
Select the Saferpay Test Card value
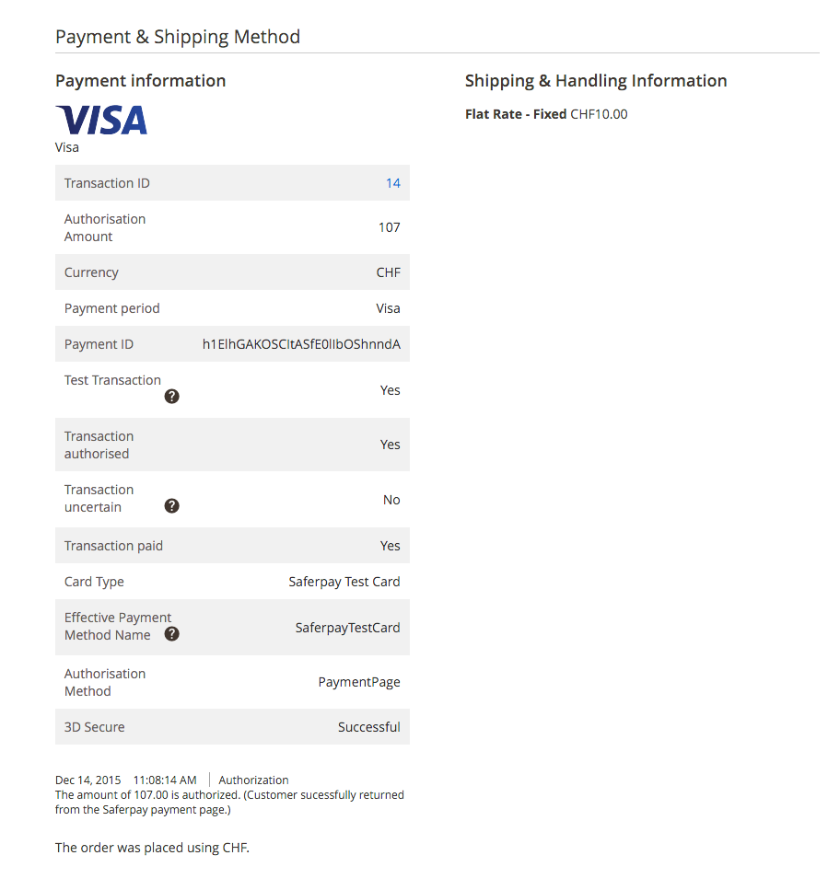(x=344, y=582)
